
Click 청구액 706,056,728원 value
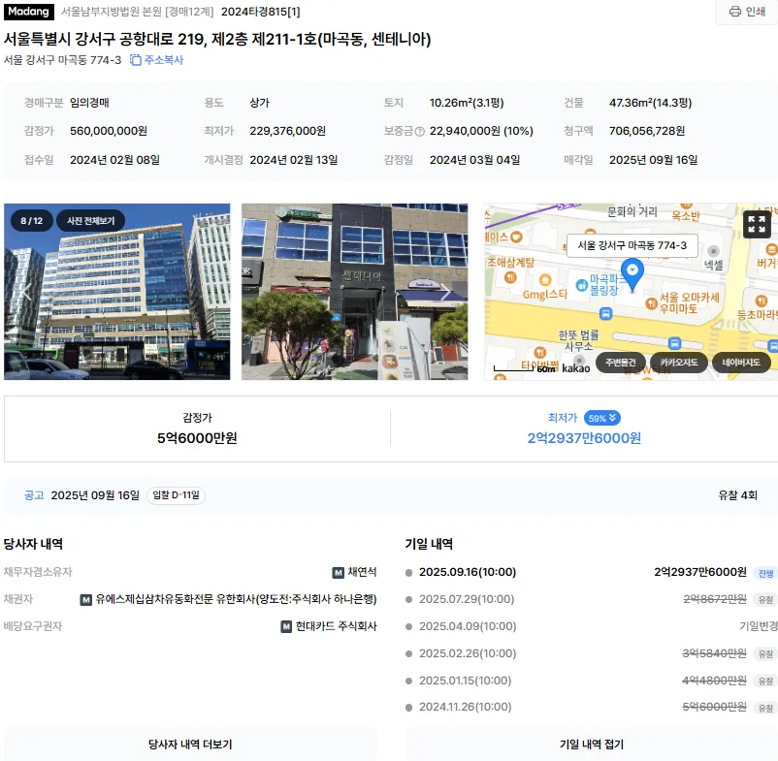tap(646, 131)
